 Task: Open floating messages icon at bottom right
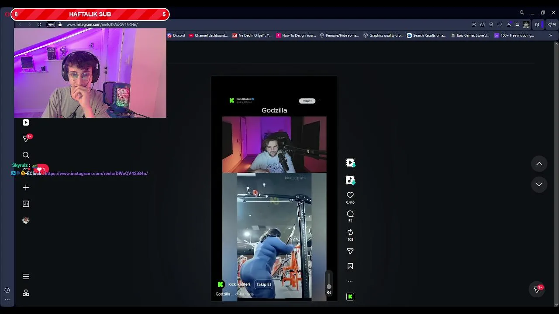click(x=537, y=289)
